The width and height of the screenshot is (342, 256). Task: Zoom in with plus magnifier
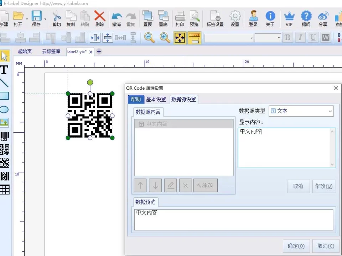165,38
